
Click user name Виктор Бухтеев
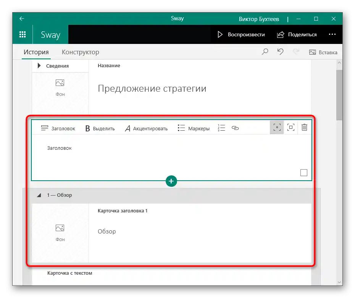point(259,19)
